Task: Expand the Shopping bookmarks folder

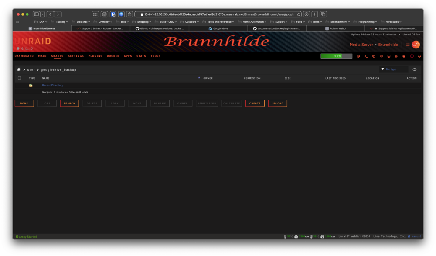Action: click(x=142, y=22)
